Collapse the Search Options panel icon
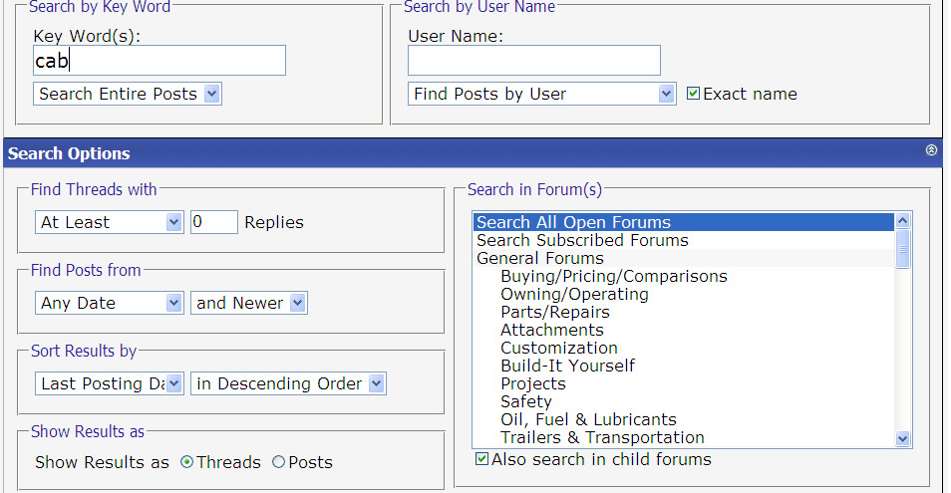951x493 pixels. 931,150
